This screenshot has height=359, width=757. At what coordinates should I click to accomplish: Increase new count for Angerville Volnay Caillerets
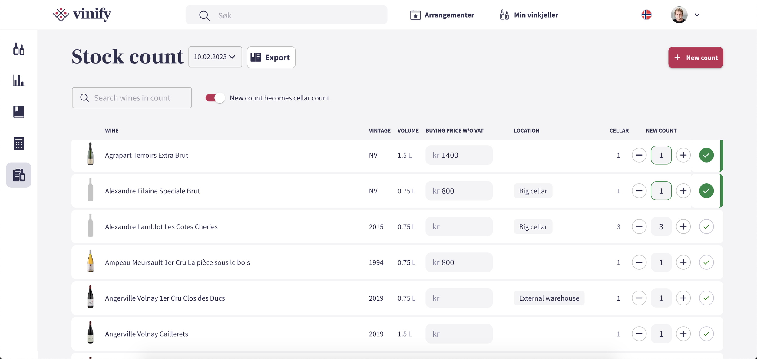(684, 334)
